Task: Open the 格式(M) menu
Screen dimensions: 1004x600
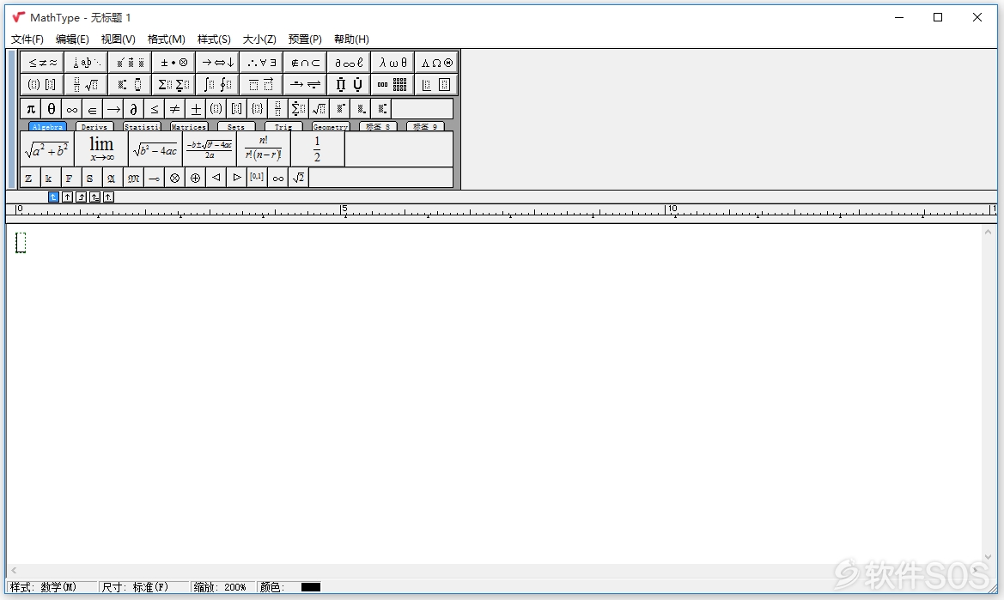Action: [167, 39]
